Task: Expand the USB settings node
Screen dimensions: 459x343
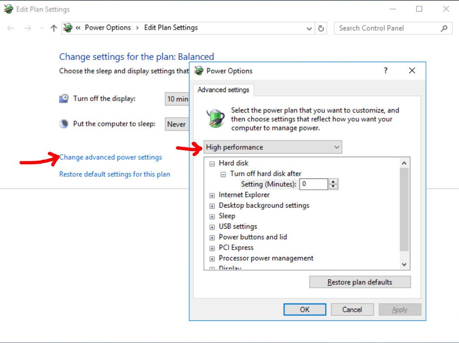Action: point(212,227)
